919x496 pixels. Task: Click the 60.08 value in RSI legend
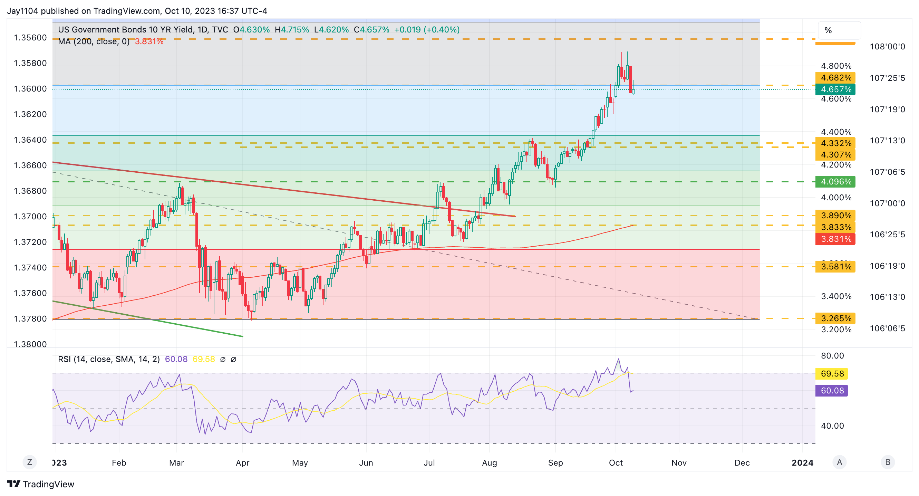coord(176,359)
